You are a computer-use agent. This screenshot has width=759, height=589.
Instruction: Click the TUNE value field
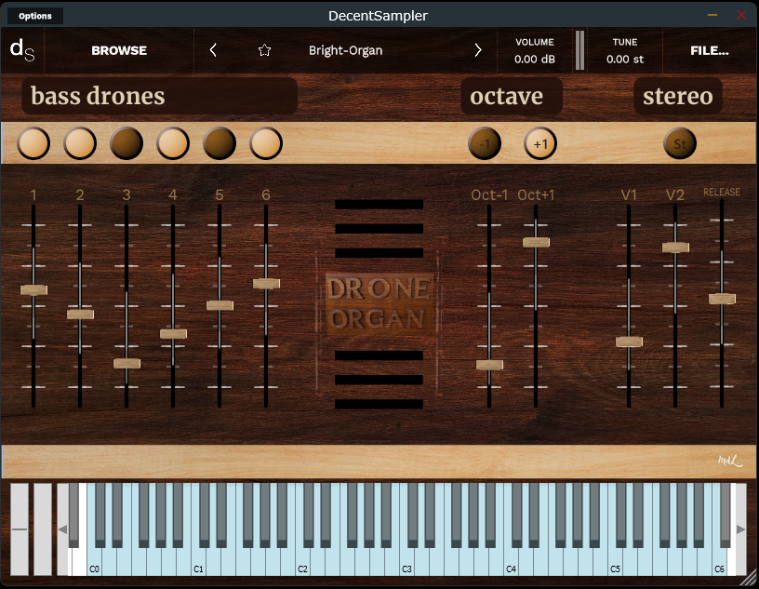point(624,60)
